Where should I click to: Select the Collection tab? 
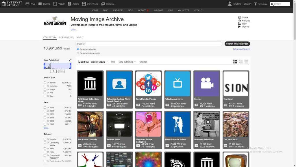50,37
